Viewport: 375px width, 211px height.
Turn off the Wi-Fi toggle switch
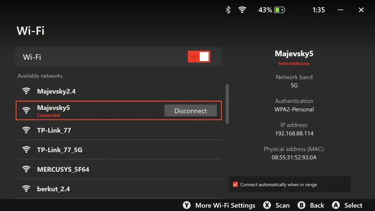coord(199,57)
